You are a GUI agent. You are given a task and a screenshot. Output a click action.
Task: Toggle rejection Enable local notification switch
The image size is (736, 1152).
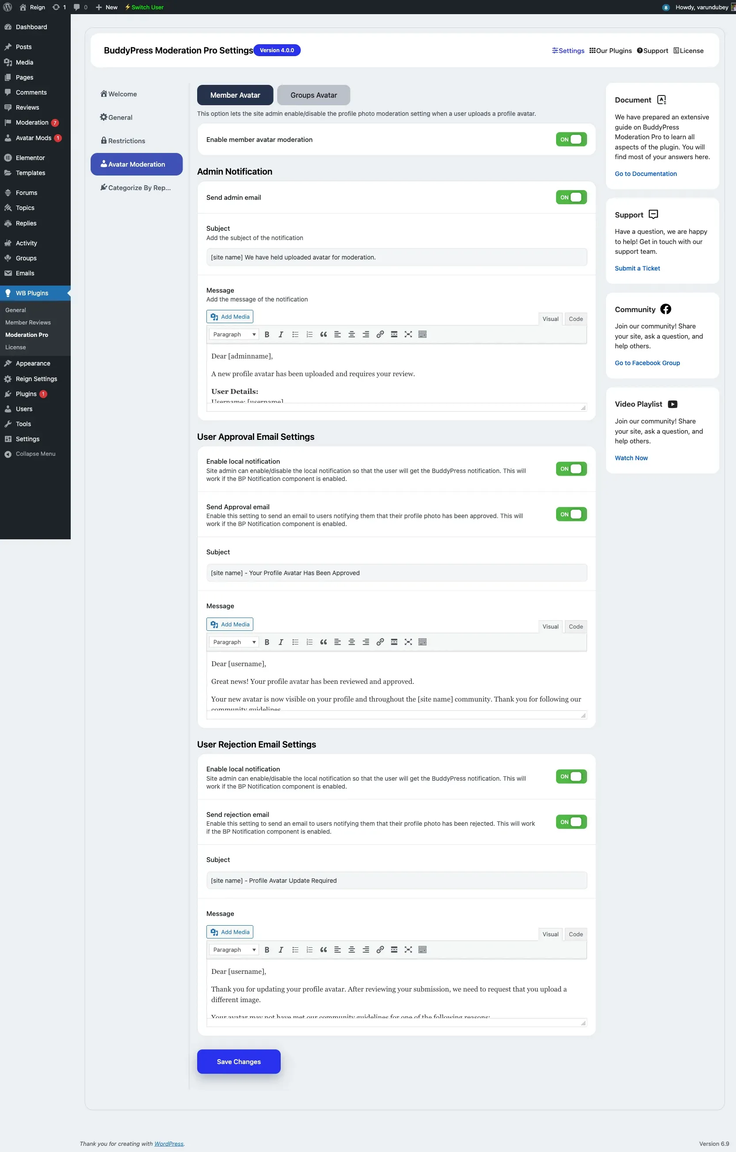click(x=572, y=776)
